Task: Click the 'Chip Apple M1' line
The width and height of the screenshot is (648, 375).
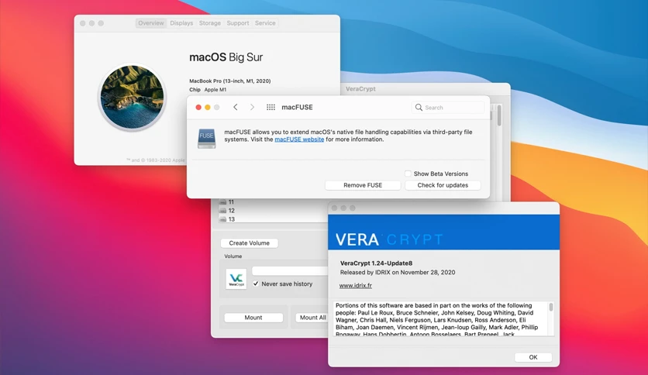Action: click(208, 90)
